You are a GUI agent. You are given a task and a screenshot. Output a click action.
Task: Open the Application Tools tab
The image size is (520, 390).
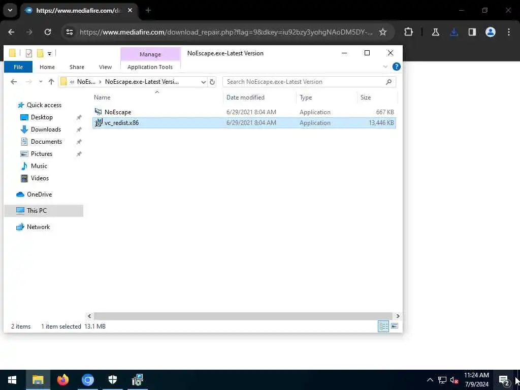150,67
